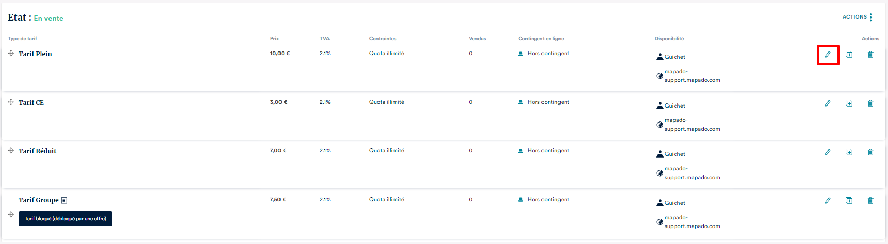The width and height of the screenshot is (888, 244).
Task: Edit the Tarif Groupe rate
Action: (x=828, y=201)
